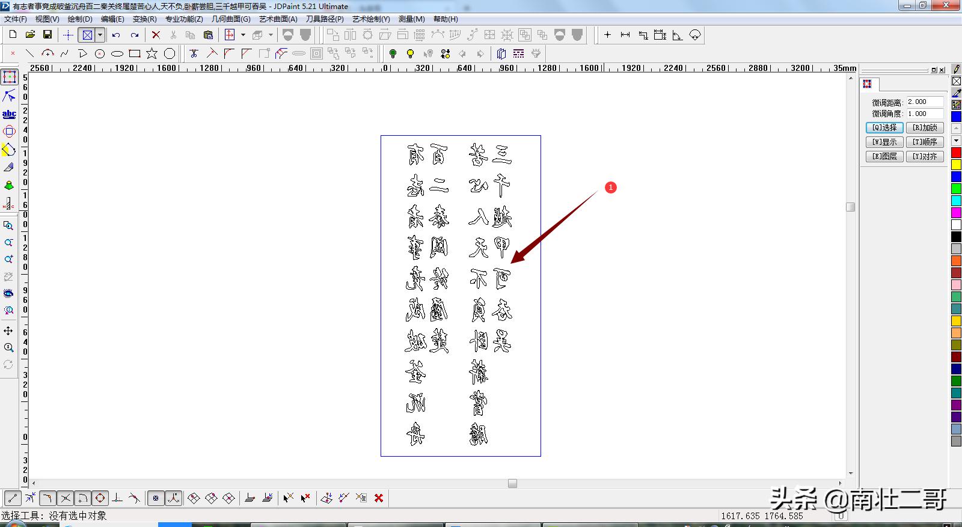The width and height of the screenshot is (962, 527).
Task: Click the red X icon in bottom snap toolbar
Action: click(379, 498)
